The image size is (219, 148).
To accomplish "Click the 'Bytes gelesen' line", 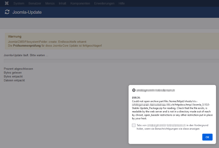I will pyautogui.click(x=13, y=73).
